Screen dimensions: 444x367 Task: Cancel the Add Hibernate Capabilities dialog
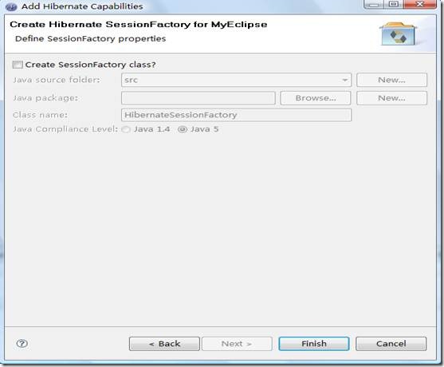[x=391, y=344]
